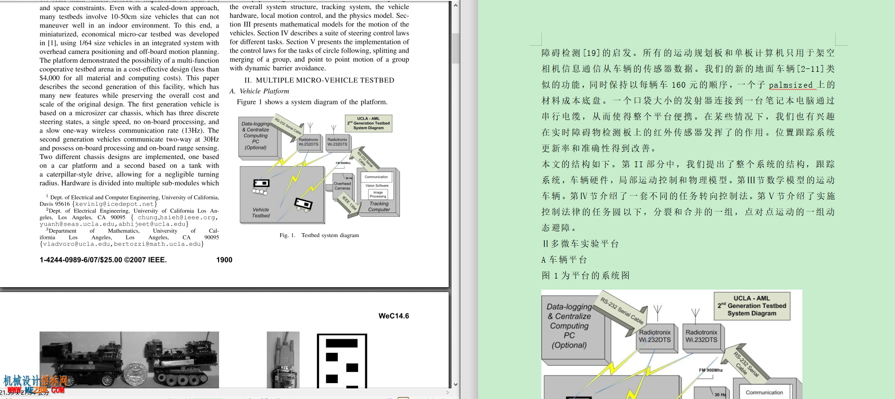
Task: Click the underlined word 'palmsized' in Word
Action: (x=790, y=85)
